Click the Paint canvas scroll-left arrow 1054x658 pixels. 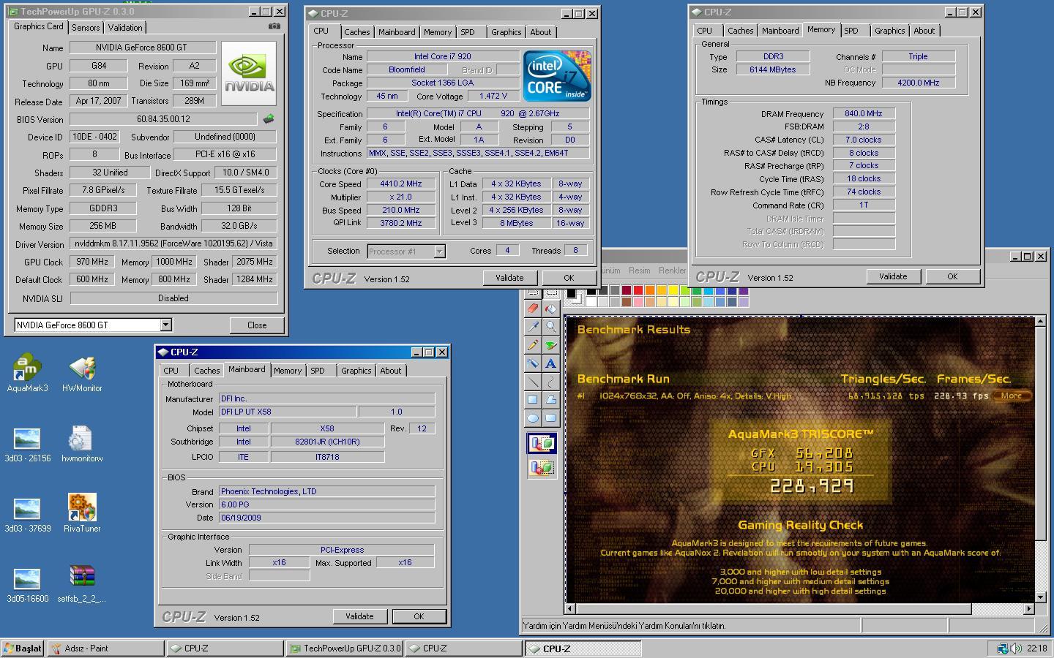tap(571, 608)
